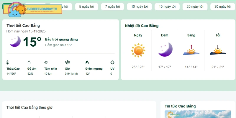Viewport: 236px width, 118px height.
Task: Click the 14°/26° low/high value
Action: [11, 74]
